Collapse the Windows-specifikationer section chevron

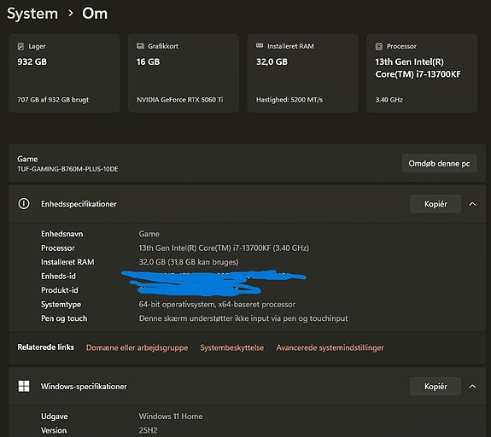[472, 387]
